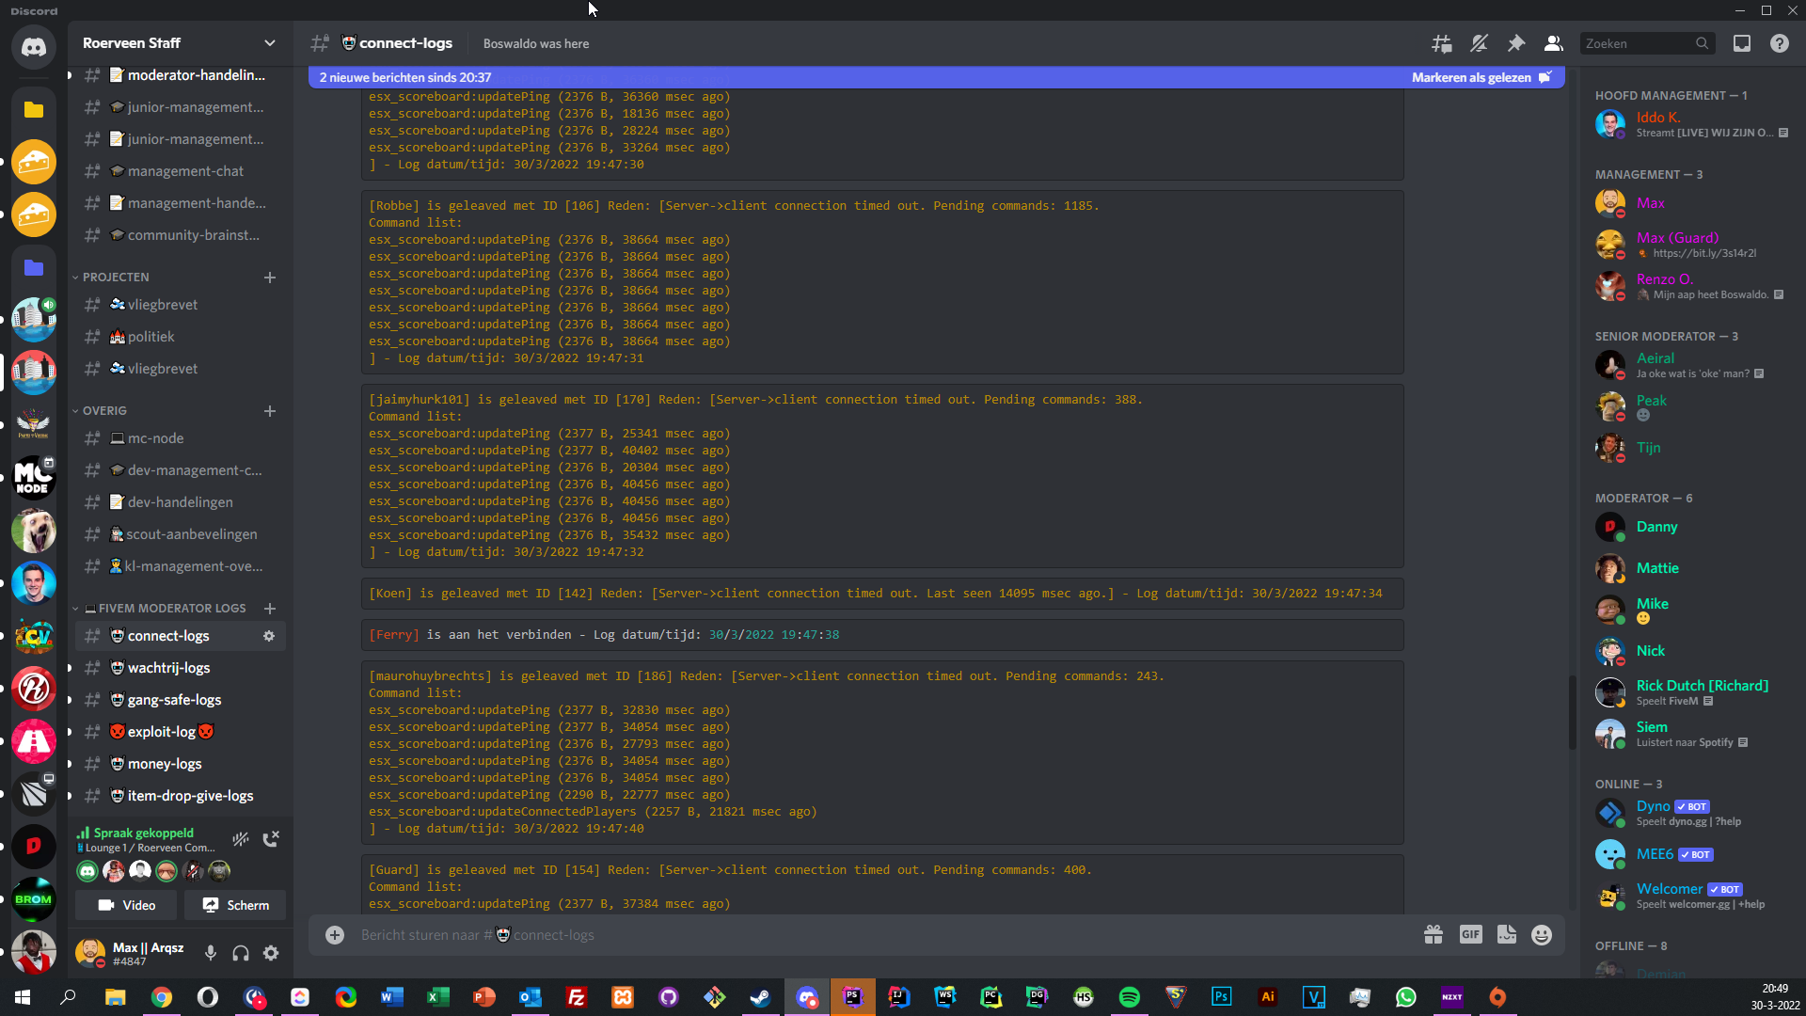Open notification settings bell icon
This screenshot has height=1016, width=1806.
pyautogui.click(x=1479, y=43)
